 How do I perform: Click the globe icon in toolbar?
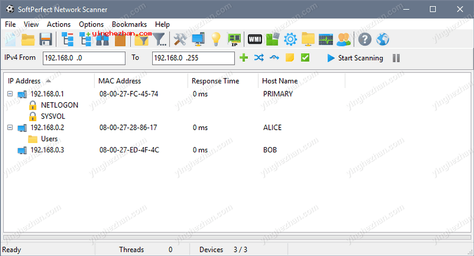pos(383,39)
